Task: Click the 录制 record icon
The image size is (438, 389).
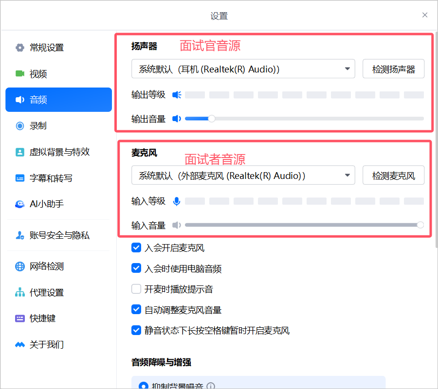Action: (x=20, y=126)
